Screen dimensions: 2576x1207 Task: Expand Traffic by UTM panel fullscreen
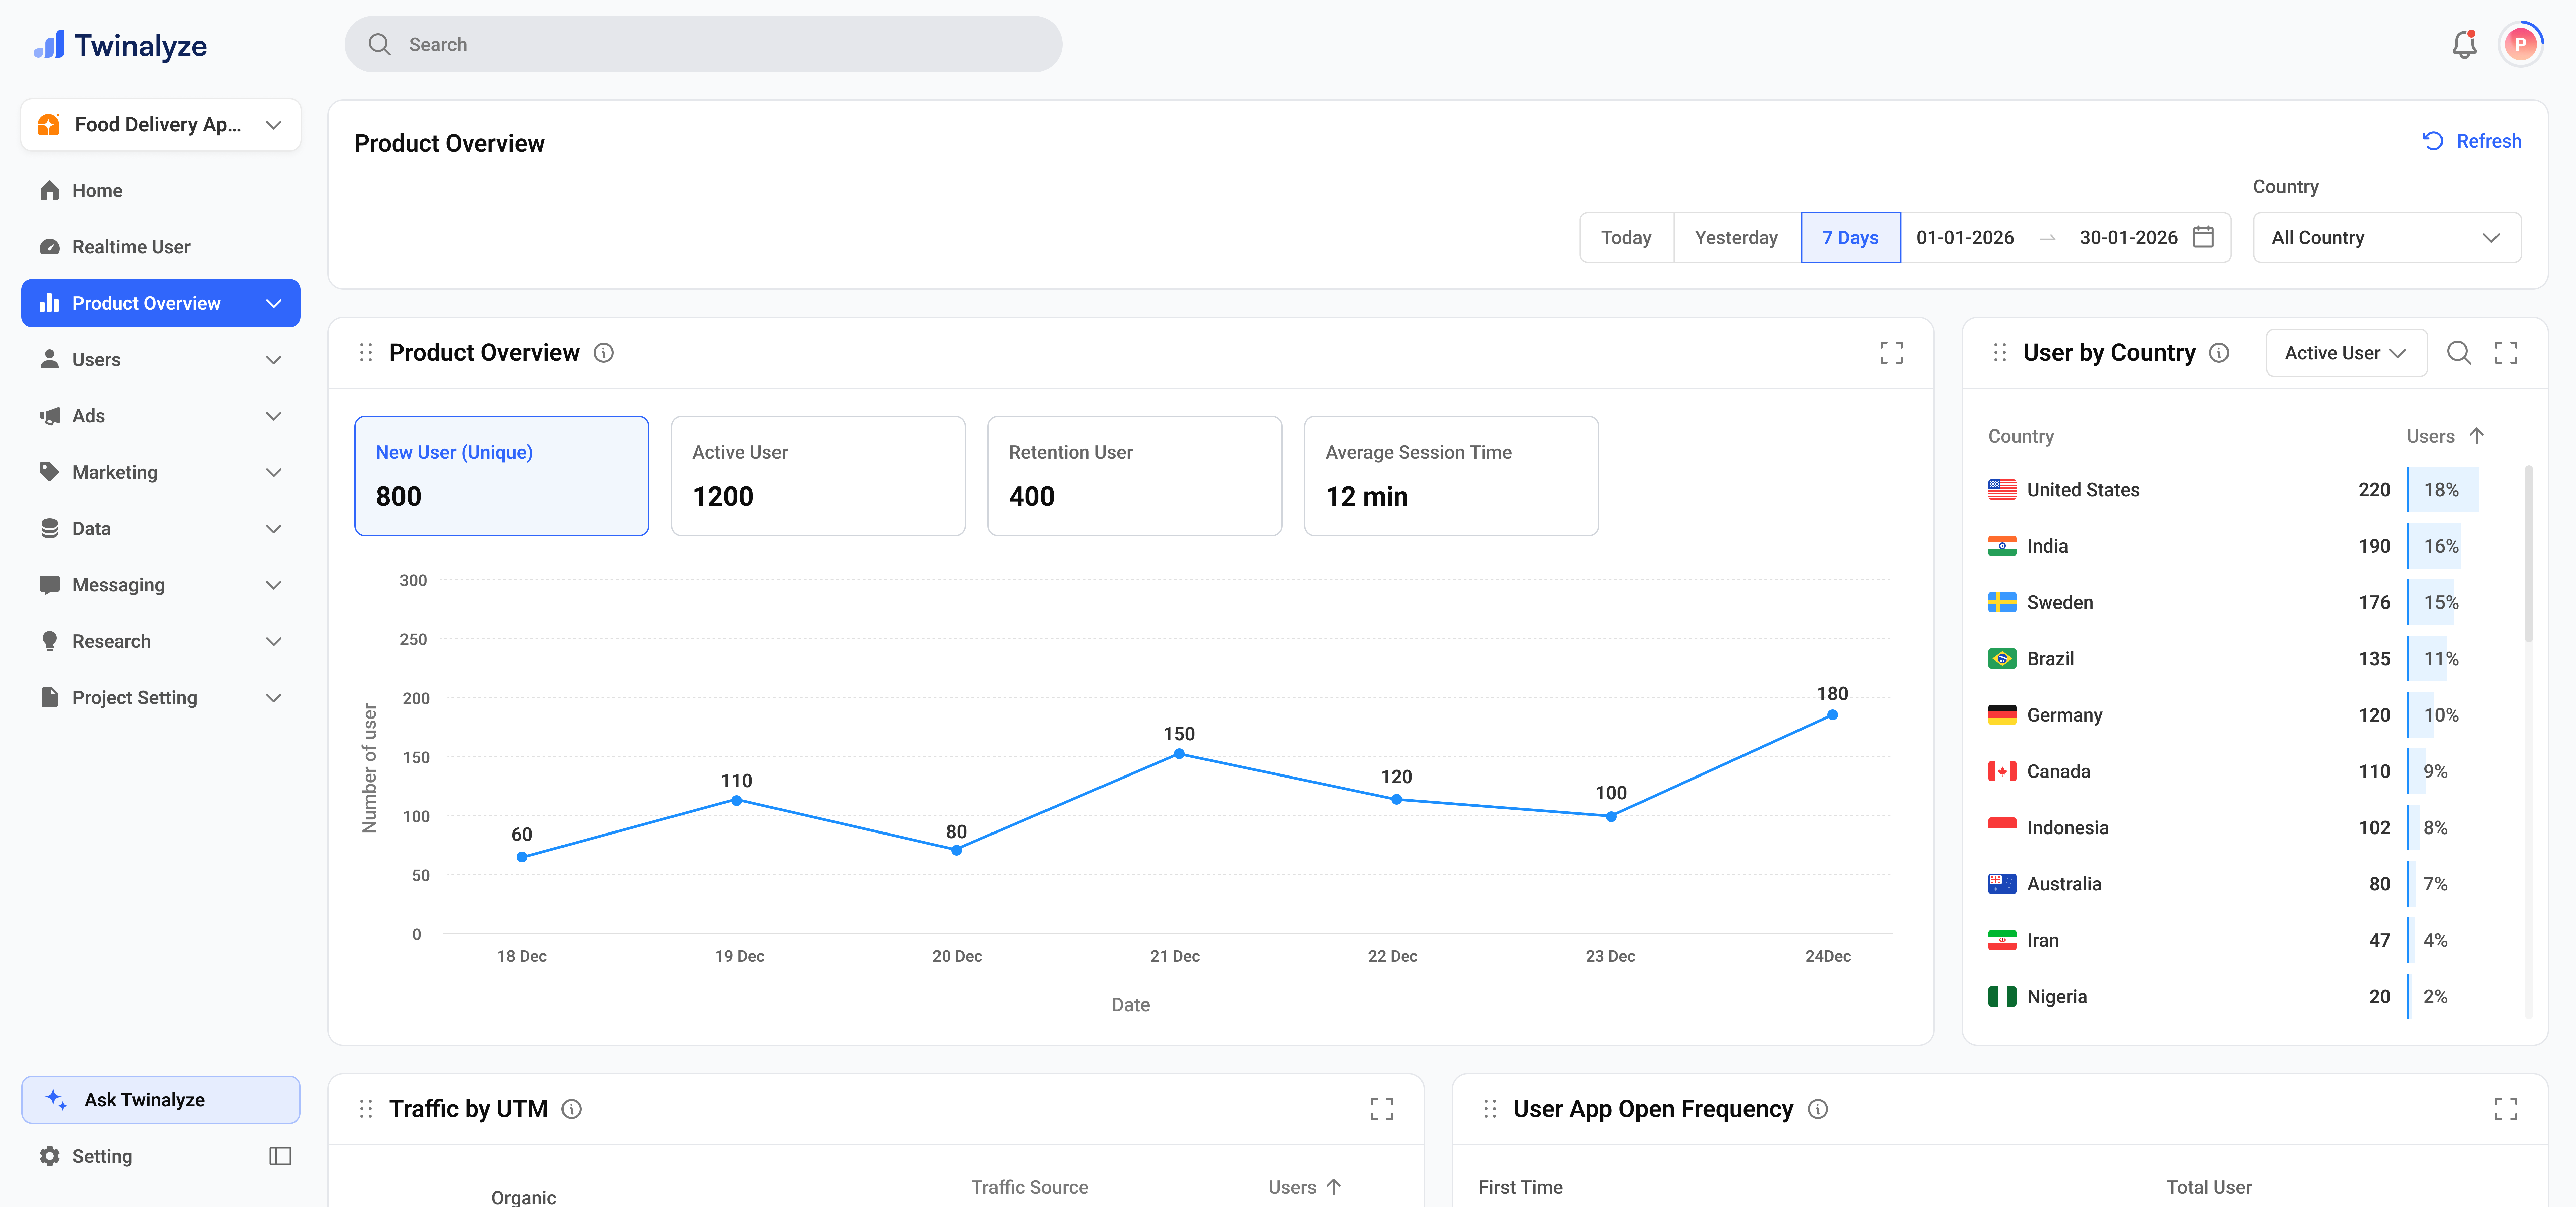[x=1382, y=1109]
